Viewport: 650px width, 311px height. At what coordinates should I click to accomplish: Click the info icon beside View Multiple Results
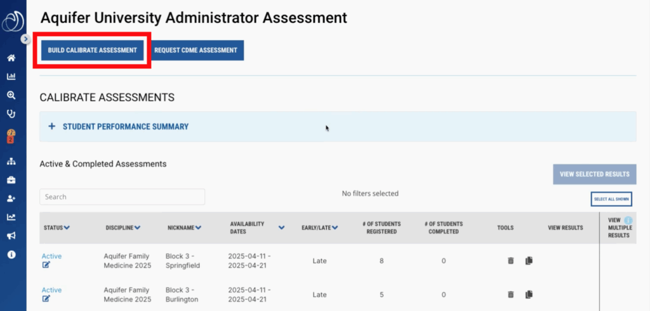coord(628,220)
